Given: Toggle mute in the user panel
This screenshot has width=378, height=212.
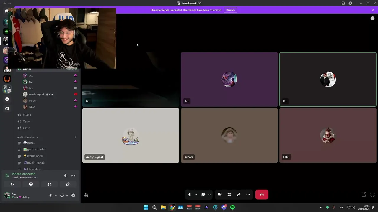Looking at the screenshot, I should tap(51, 195).
